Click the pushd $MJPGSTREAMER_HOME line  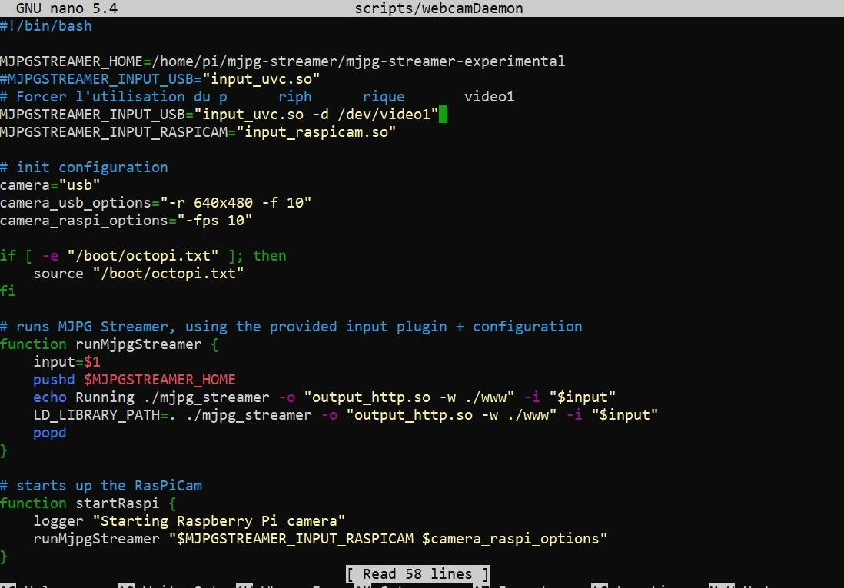[135, 380]
